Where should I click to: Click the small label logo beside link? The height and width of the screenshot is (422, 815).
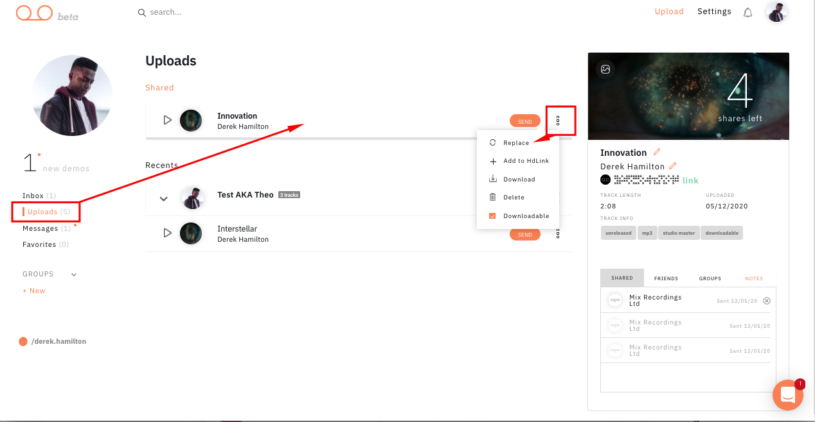[605, 180]
